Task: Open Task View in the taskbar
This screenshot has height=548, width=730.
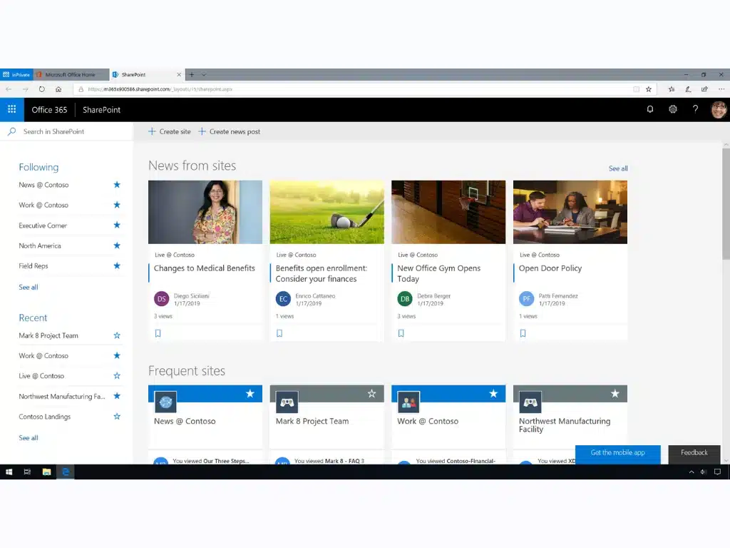Action: pyautogui.click(x=27, y=472)
